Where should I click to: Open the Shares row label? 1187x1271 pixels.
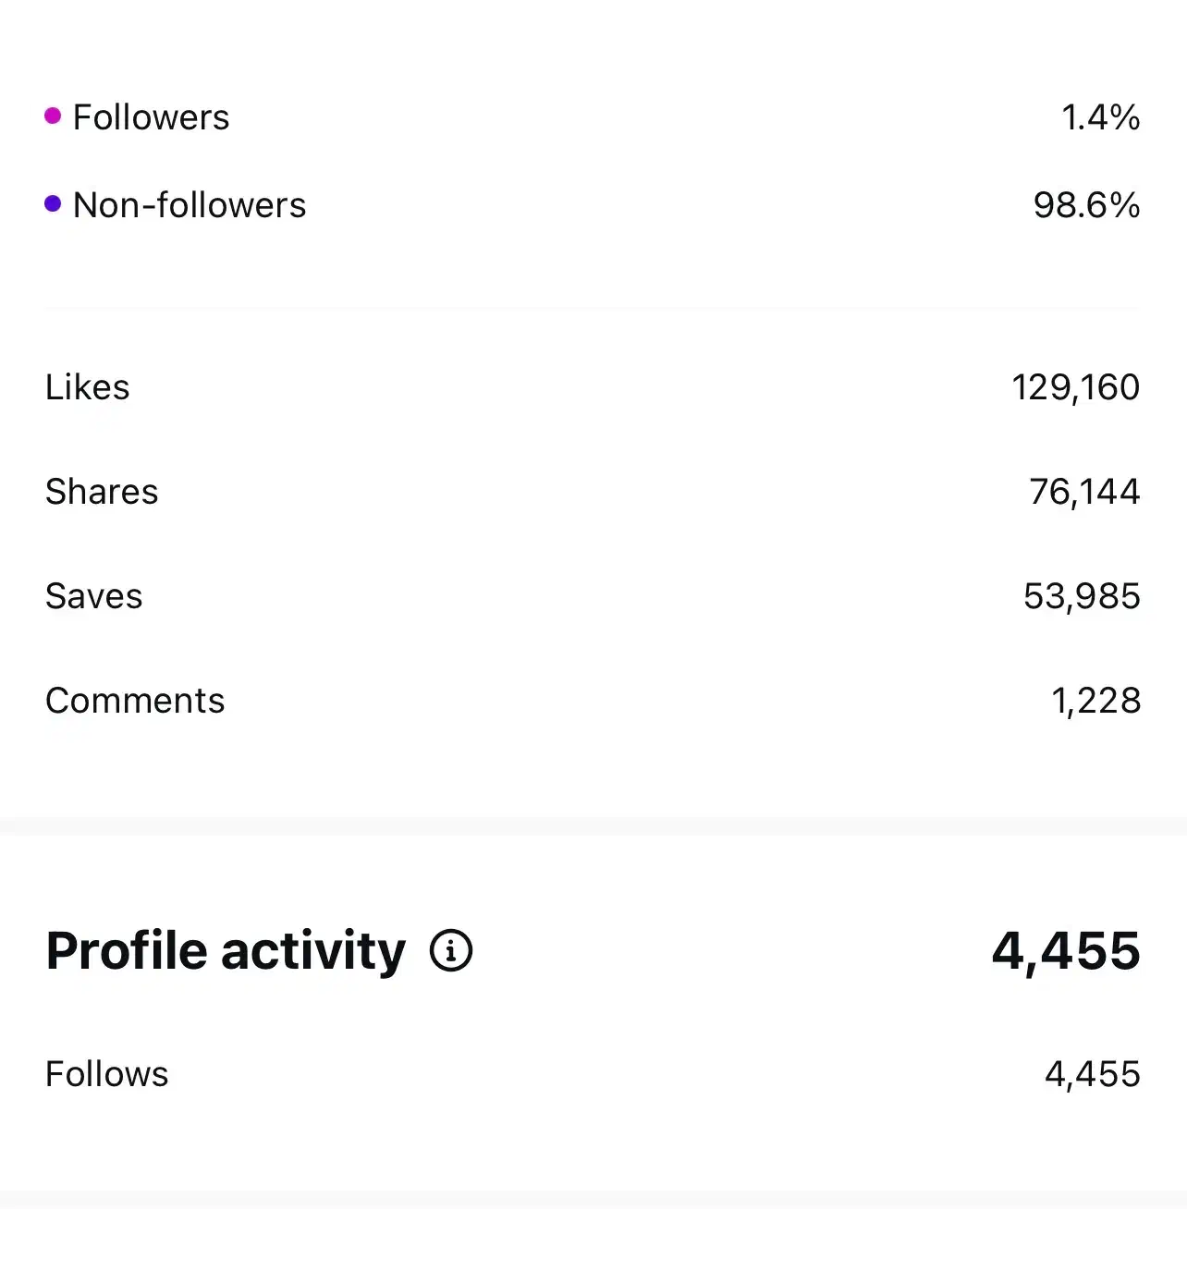pyautogui.click(x=102, y=492)
